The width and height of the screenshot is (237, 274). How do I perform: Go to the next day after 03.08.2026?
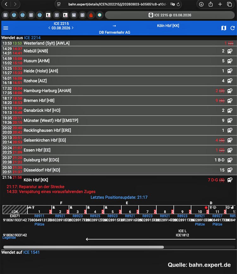click(73, 28)
